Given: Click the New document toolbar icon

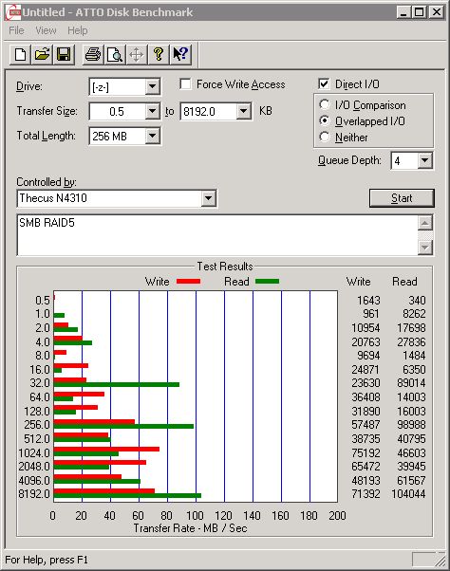Looking at the screenshot, I should click(20, 55).
